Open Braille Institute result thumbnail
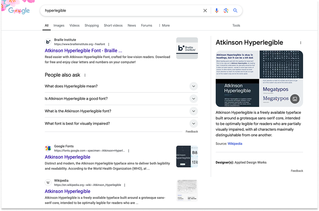 (187, 48)
